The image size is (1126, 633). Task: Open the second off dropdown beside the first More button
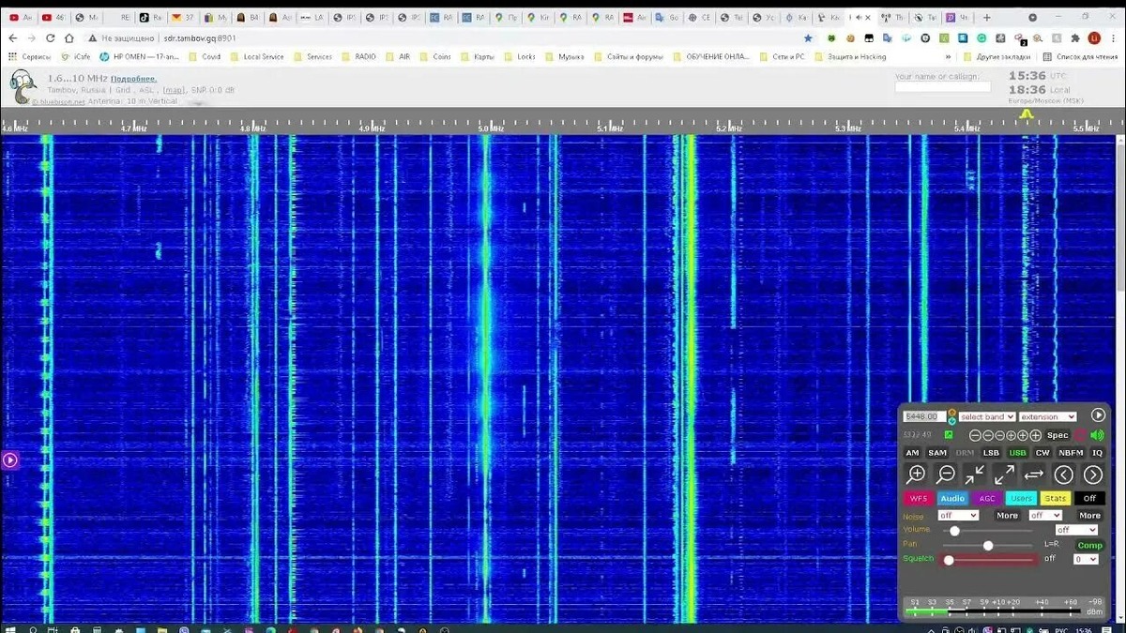click(1044, 515)
